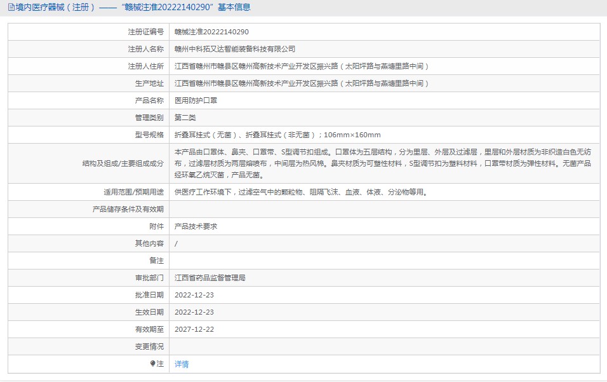Click the 注册人名称 label cell
607x382 pixels.
89,49
